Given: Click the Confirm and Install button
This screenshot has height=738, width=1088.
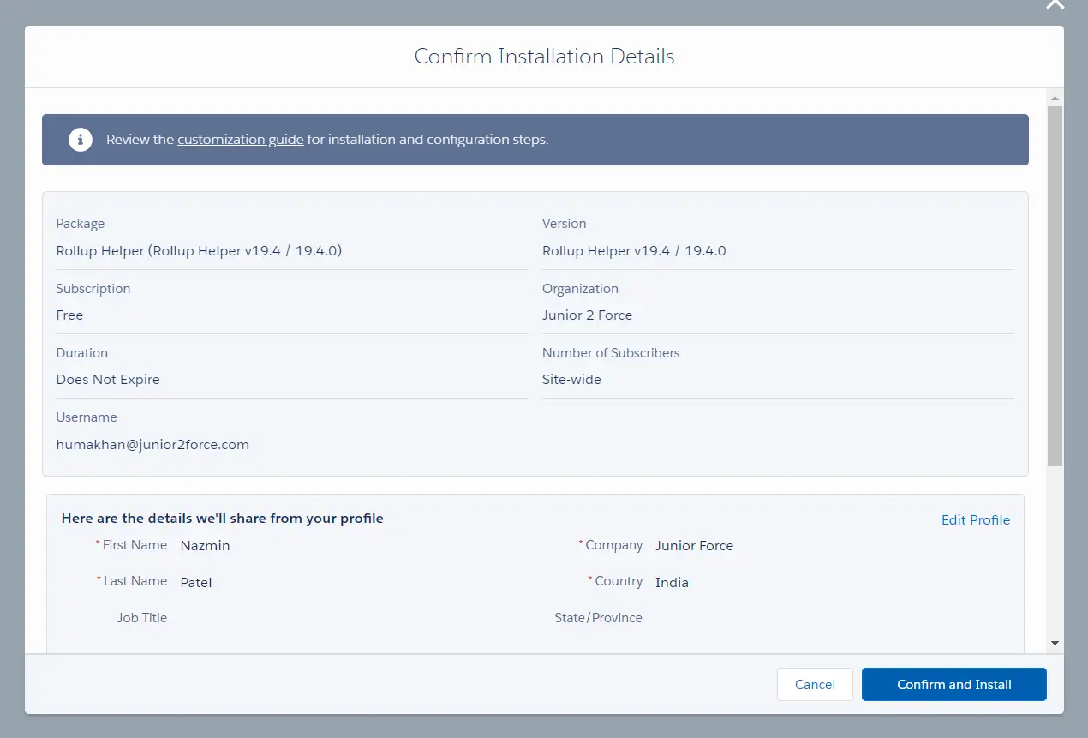Looking at the screenshot, I should pos(953,685).
